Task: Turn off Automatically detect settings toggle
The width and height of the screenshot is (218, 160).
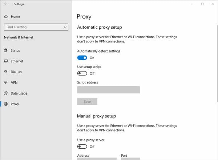Action: pos(82,58)
